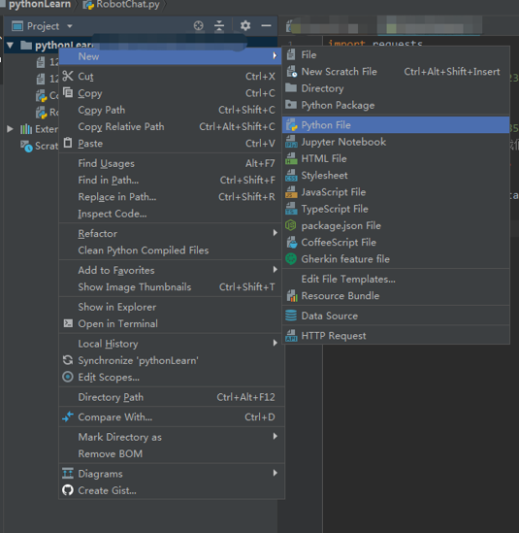The width and height of the screenshot is (519, 533).
Task: Click RobotChat.py in the breadcrumb
Action: [x=122, y=5]
